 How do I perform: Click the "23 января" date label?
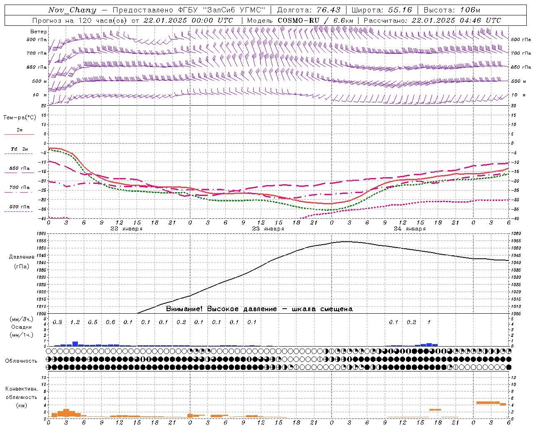[x=268, y=229]
